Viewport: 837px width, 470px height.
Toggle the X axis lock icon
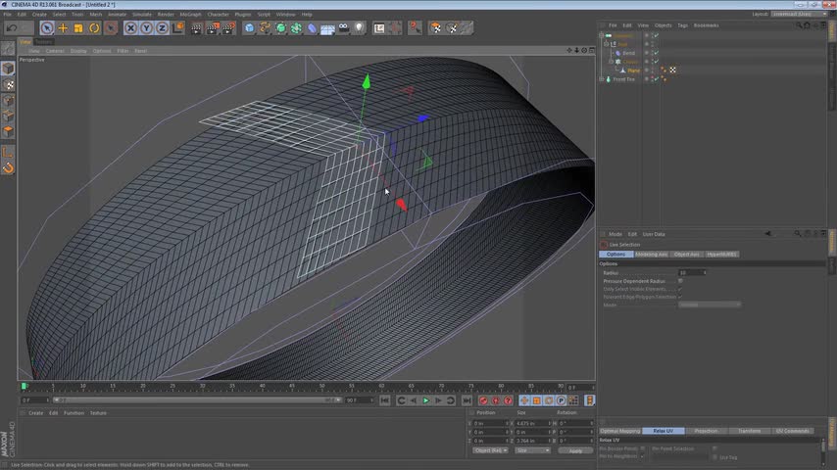(132, 28)
